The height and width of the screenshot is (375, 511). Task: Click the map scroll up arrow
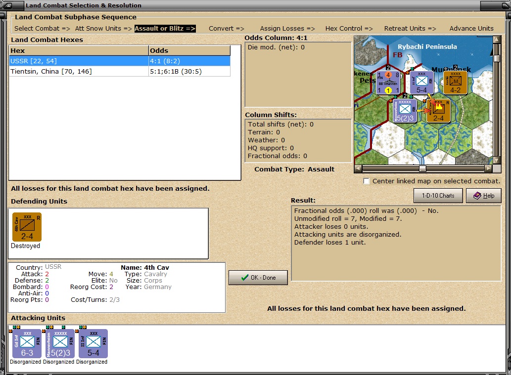[497, 40]
